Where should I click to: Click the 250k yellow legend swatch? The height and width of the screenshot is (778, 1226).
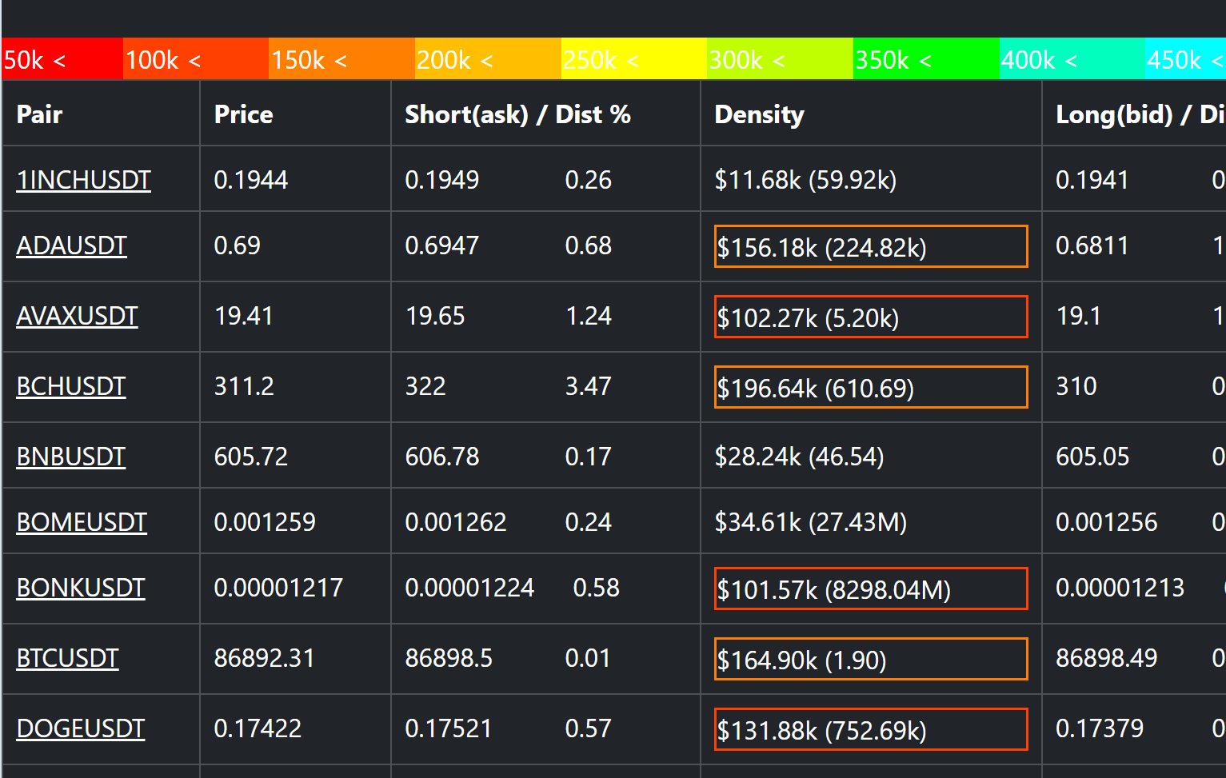coord(634,59)
